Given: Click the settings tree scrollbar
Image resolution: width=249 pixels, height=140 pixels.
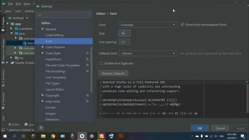Looking at the screenshot, I should pyautogui.click(x=91, y=69).
